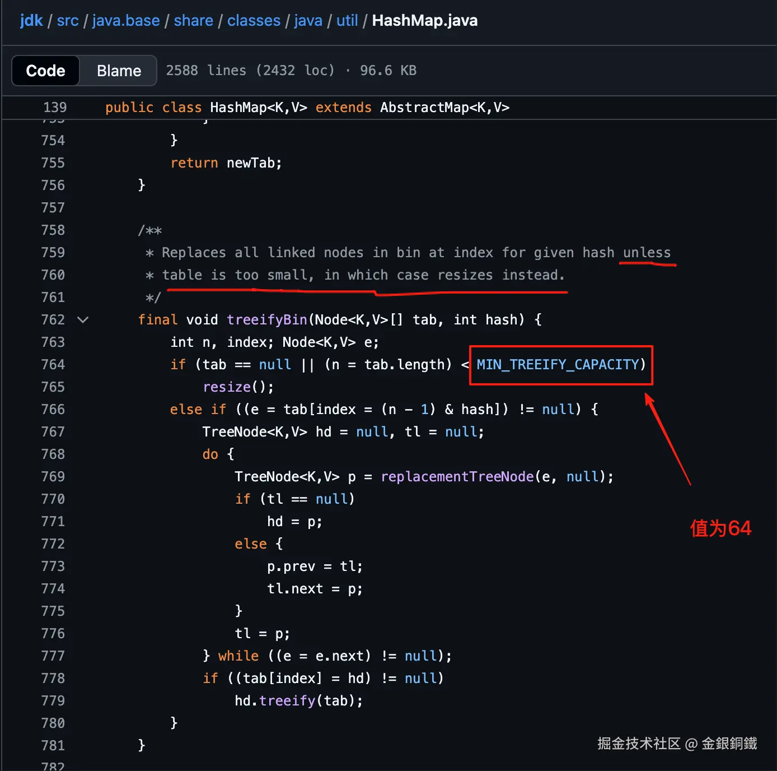The image size is (777, 771).
Task: Click the sticky HashMap class declaration line
Action: (307, 108)
